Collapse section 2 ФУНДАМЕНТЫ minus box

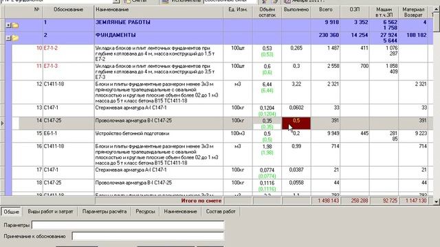pyautogui.click(x=8, y=38)
